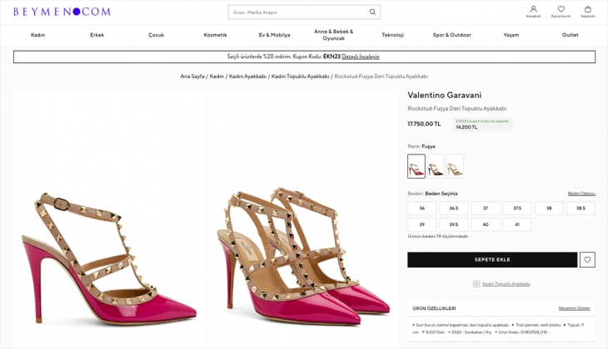
Task: Follow the Detaylı İnceleyin coupon link
Action: tap(360, 57)
